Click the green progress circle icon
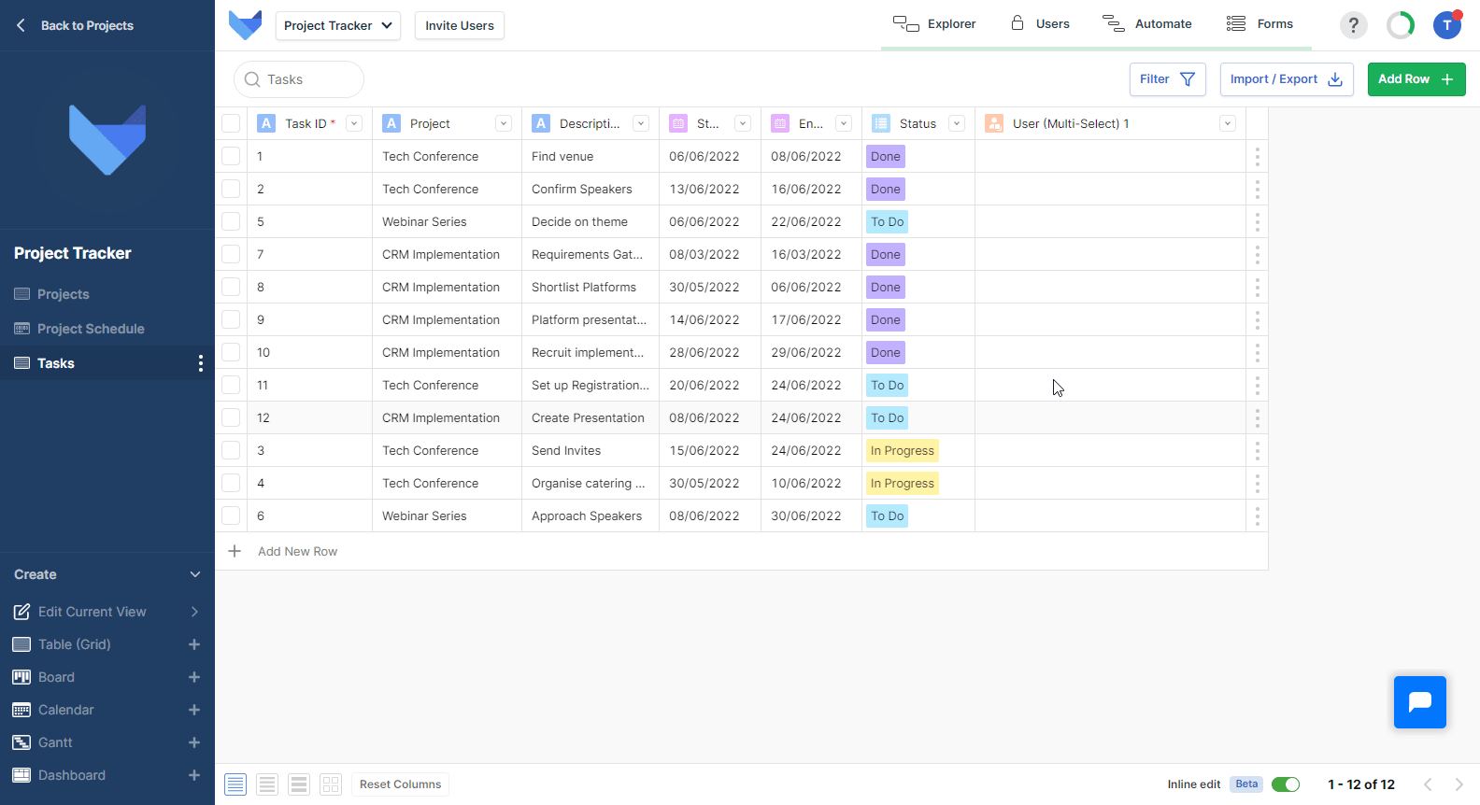 [1401, 25]
